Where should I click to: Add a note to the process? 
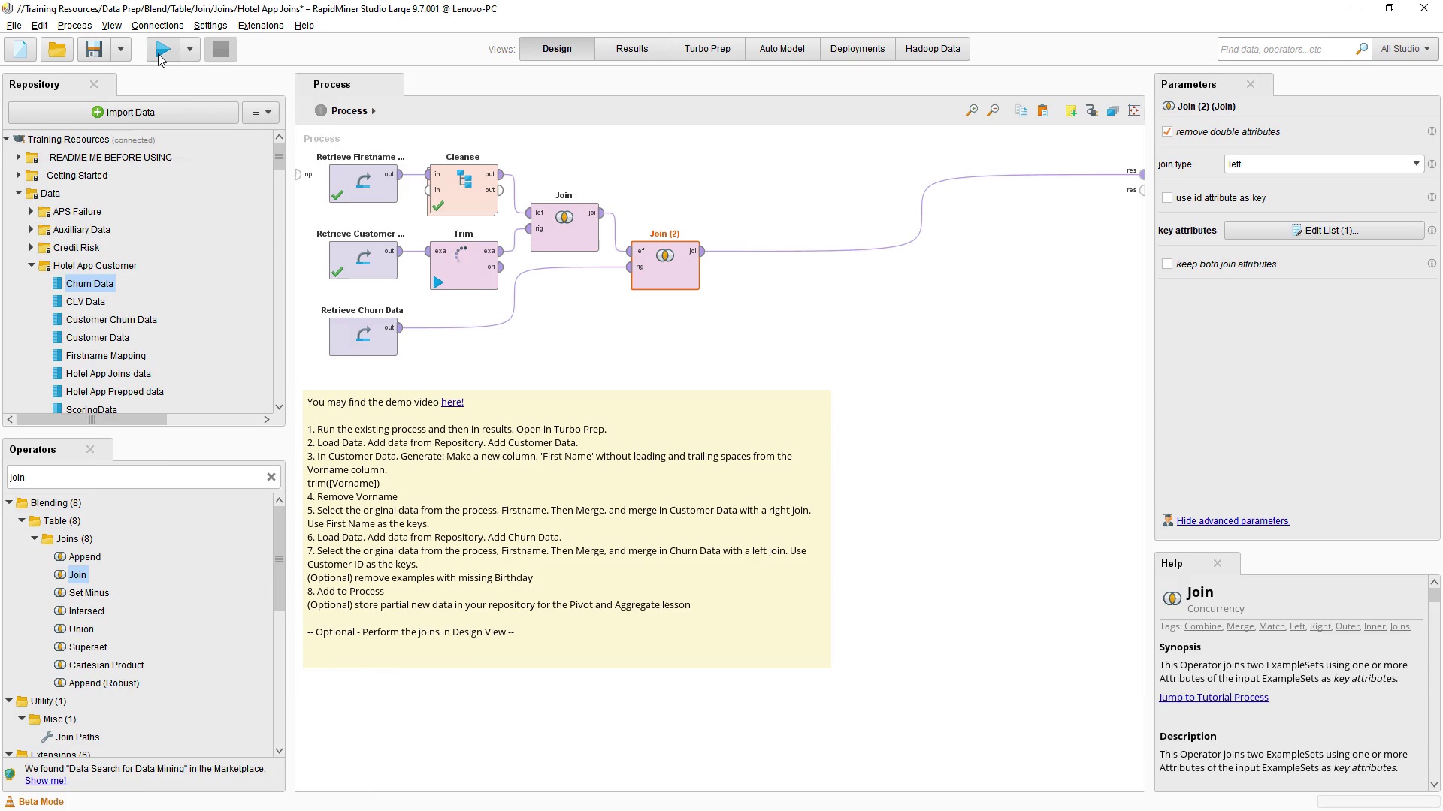tap(1070, 111)
